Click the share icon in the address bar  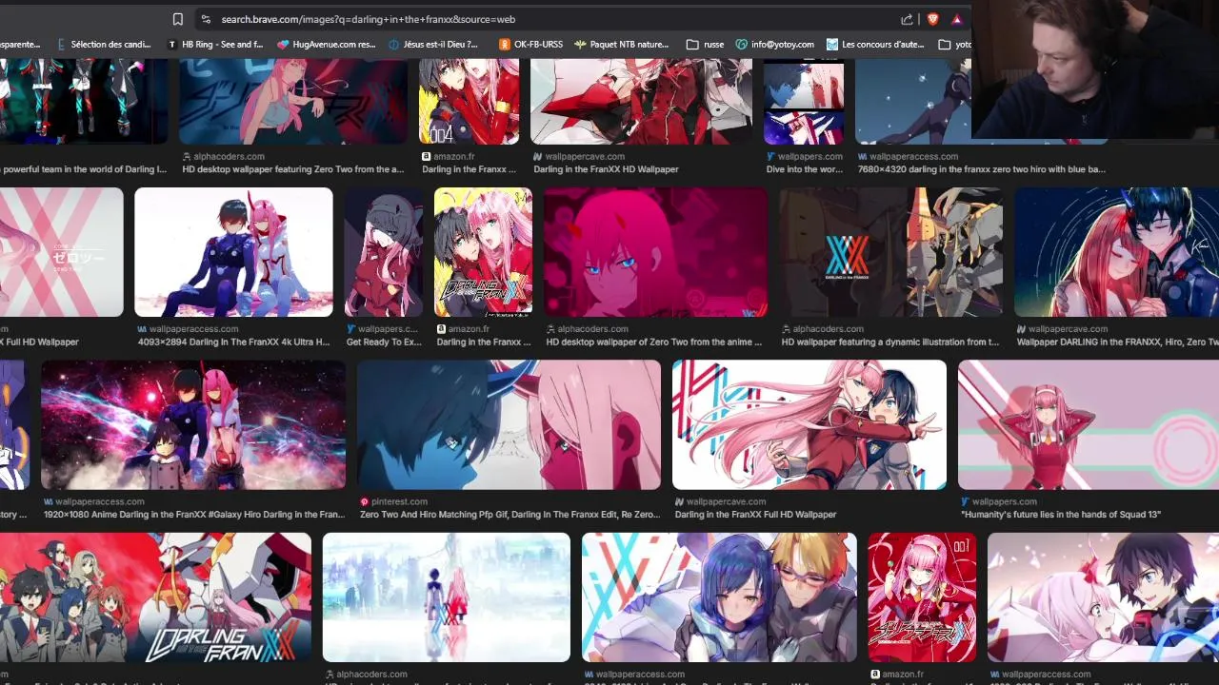tap(907, 19)
